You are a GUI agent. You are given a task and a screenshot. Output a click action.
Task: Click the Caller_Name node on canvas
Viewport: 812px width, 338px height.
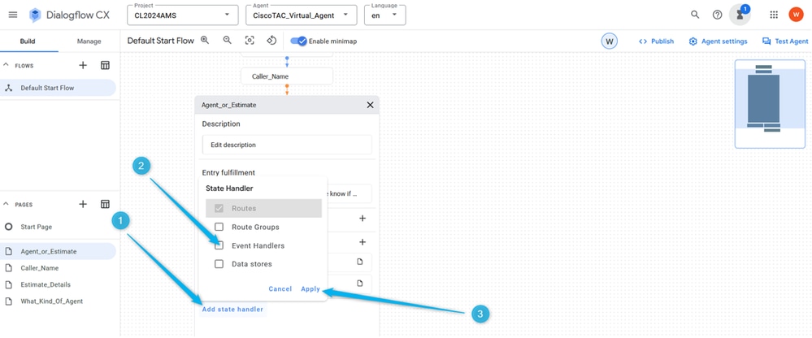287,76
